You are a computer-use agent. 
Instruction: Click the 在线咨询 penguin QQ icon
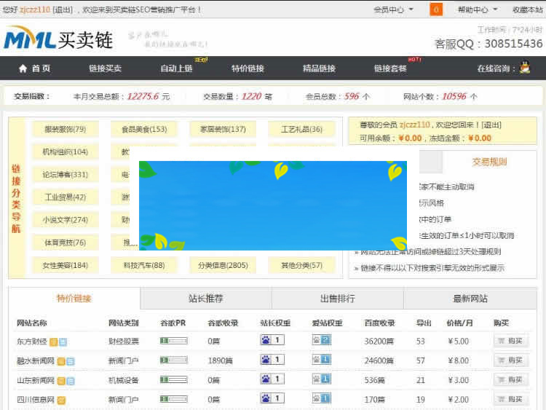click(524, 68)
